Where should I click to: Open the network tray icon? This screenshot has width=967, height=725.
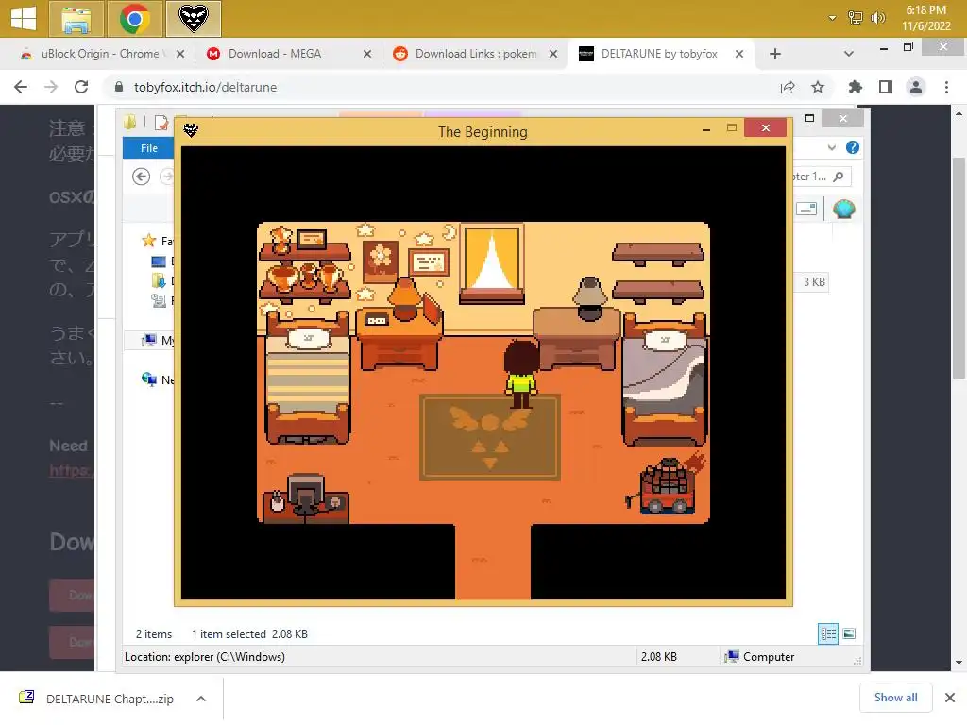(855, 18)
